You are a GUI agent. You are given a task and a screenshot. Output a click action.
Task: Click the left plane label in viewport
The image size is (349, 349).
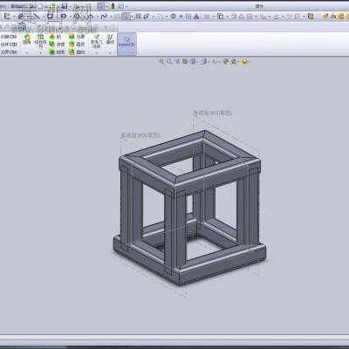[140, 135]
